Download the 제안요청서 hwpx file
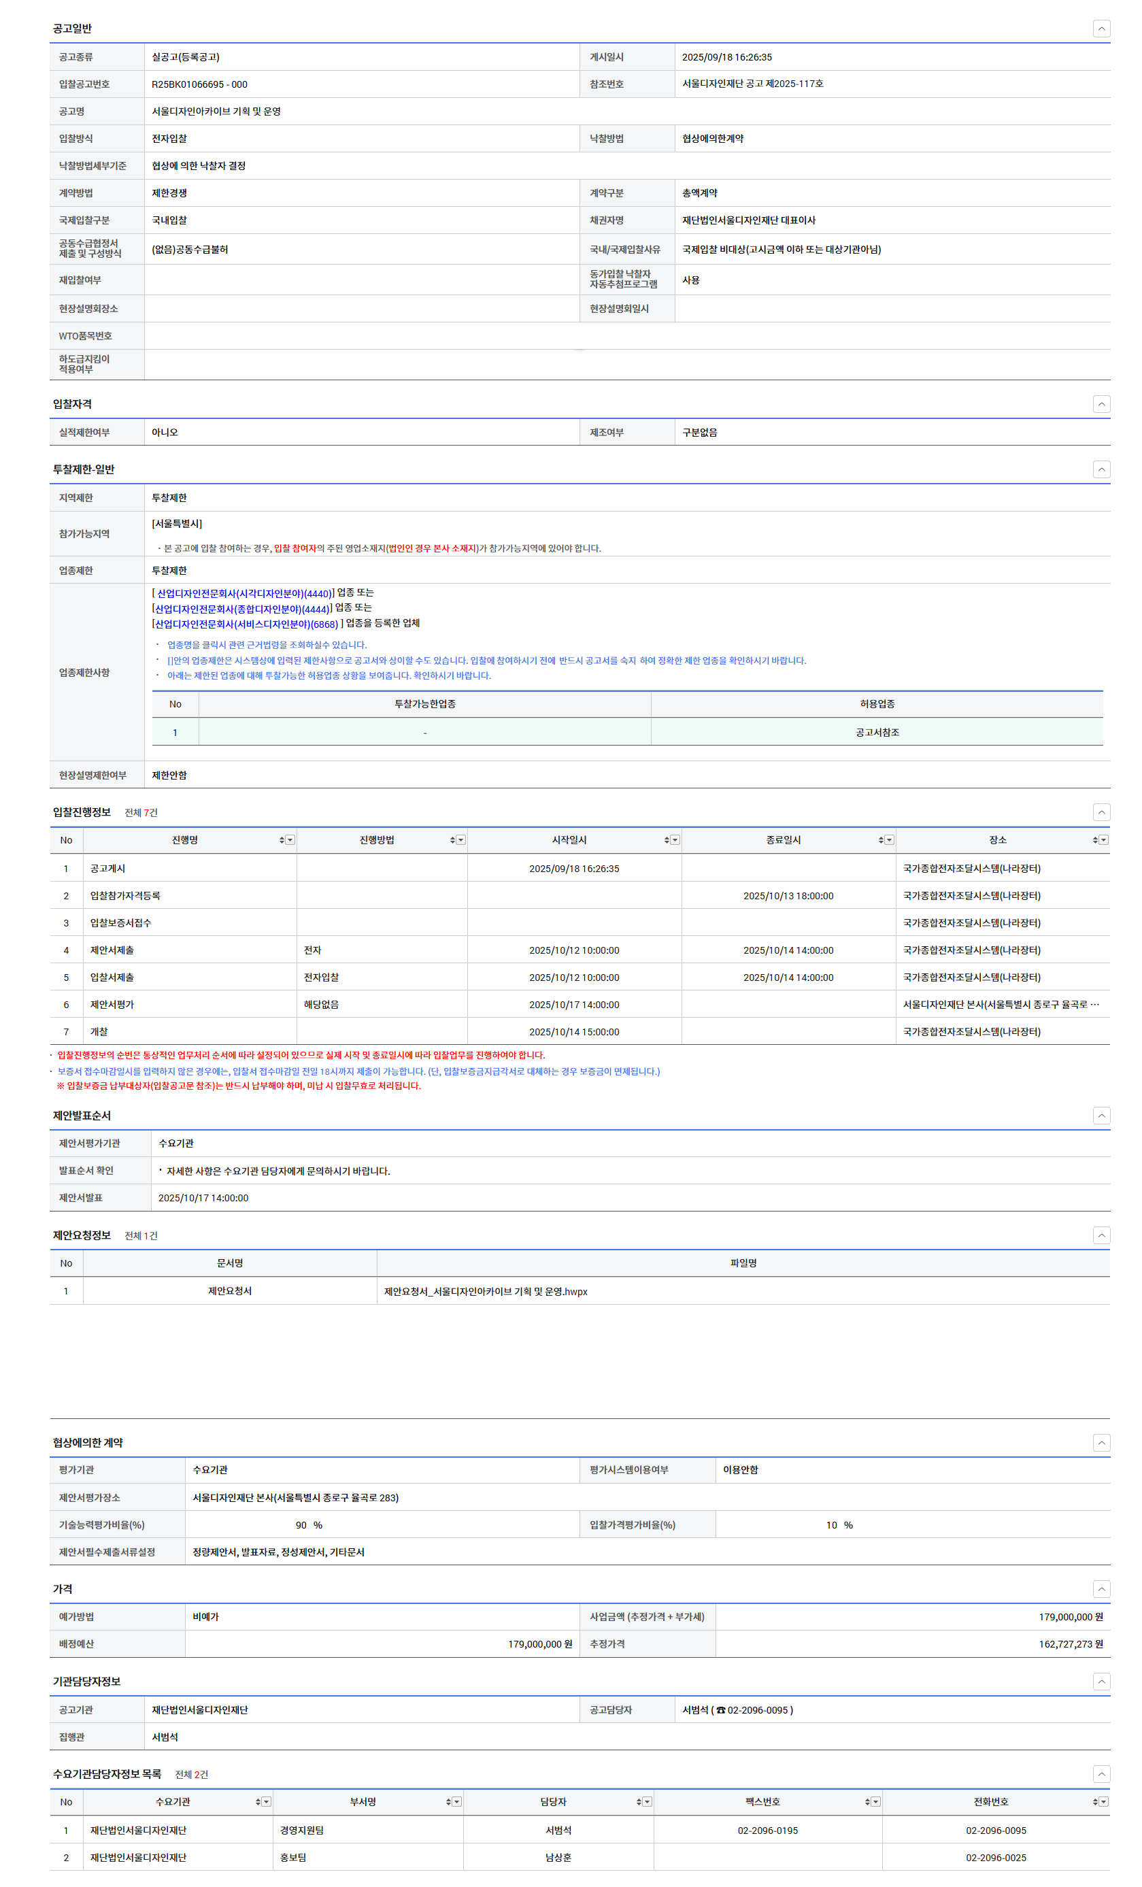Image resolution: width=1142 pixels, height=1887 pixels. tap(485, 1291)
